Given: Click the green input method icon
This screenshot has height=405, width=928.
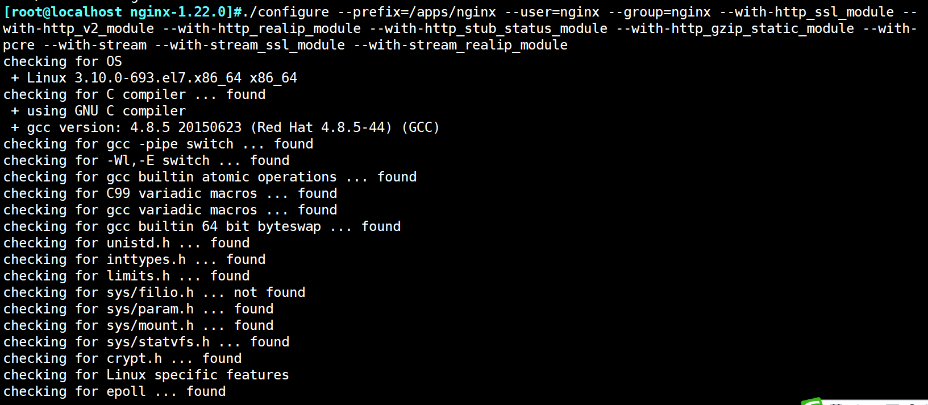Looking at the screenshot, I should click(813, 401).
